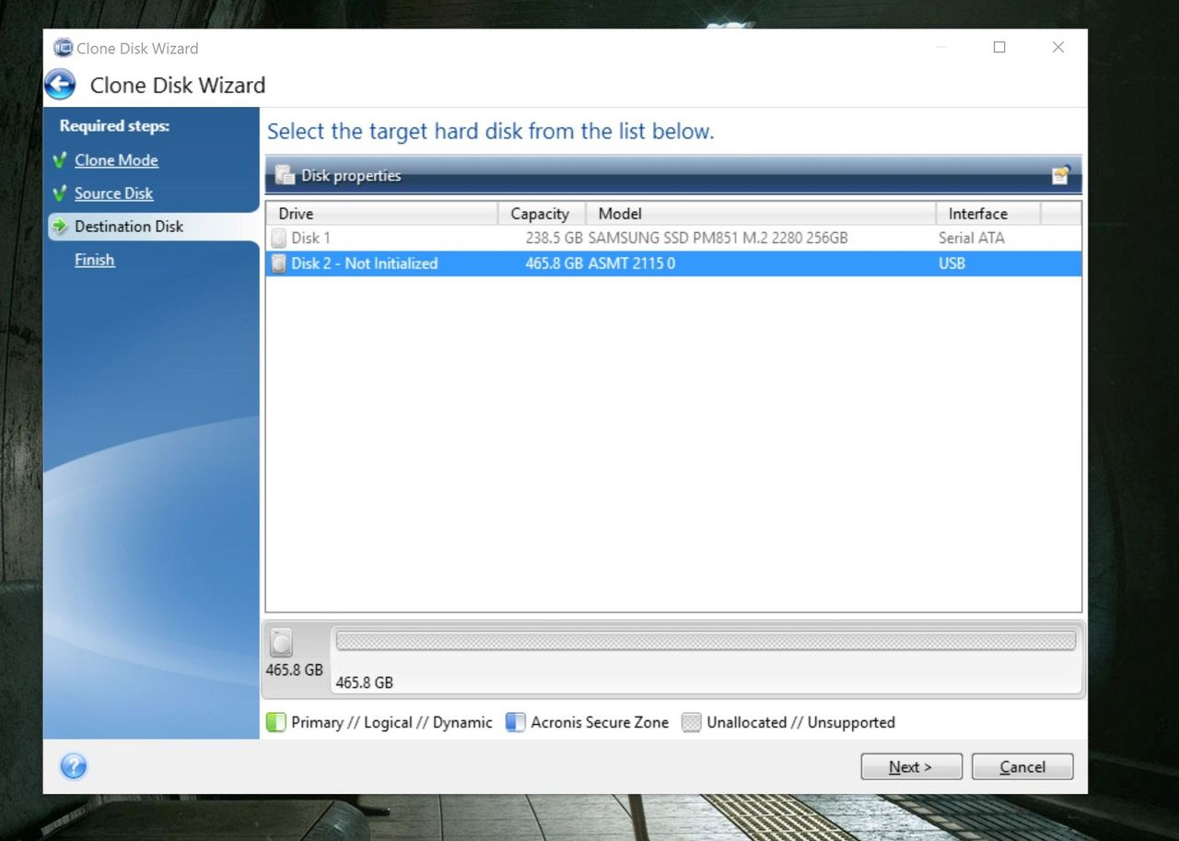
Task: Open help via the question mark icon
Action: pyautogui.click(x=74, y=766)
